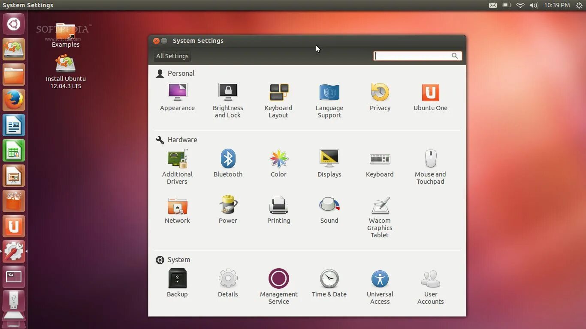
Task: Open Backup settings
Action: 177,283
